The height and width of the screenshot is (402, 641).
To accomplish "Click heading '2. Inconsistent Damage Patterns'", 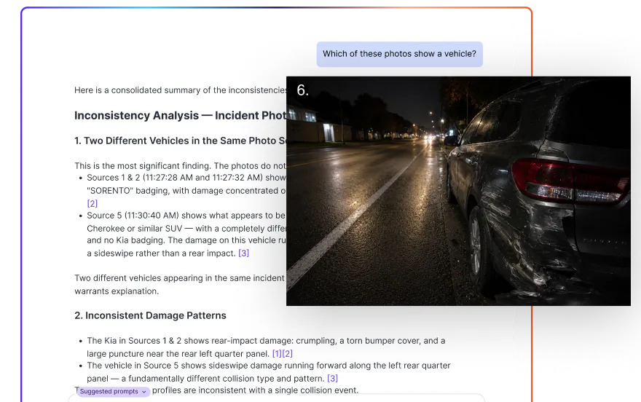I will [x=150, y=316].
